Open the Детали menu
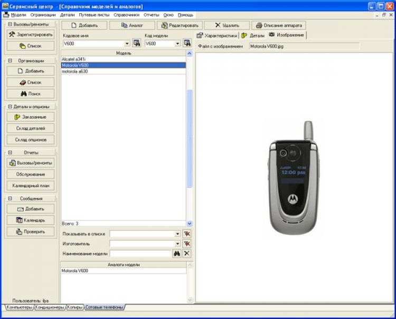 [68, 15]
